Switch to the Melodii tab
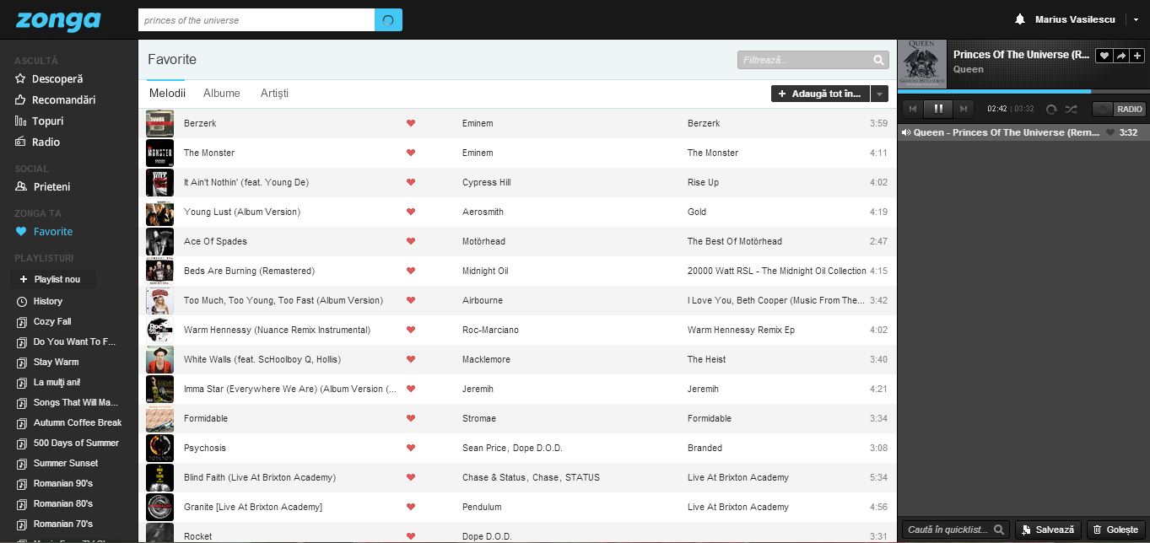This screenshot has width=1150, height=543. (x=167, y=93)
